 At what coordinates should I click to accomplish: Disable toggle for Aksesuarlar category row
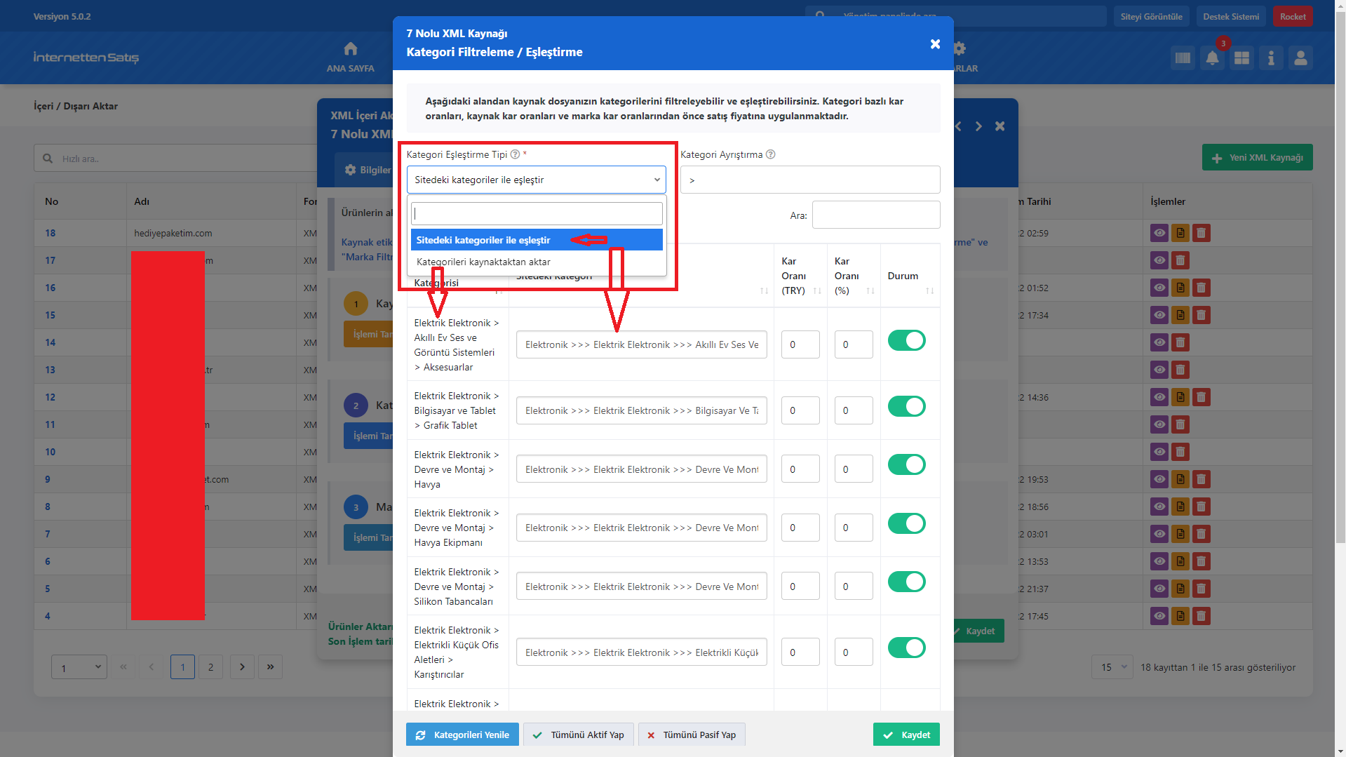tap(906, 341)
